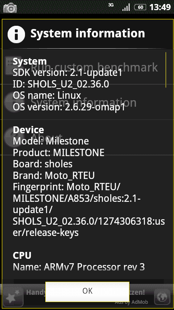Click the System information dialog title
The width and height of the screenshot is (174, 310).
88,34
